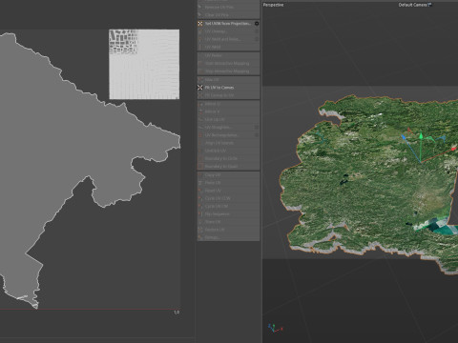Screen dimensions: 458x343
Task: Click the world axis indicator in viewport corner
Action: [x=275, y=329]
